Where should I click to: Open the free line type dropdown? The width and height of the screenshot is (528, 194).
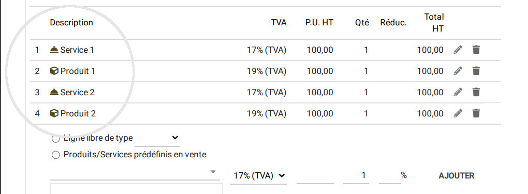click(x=157, y=138)
